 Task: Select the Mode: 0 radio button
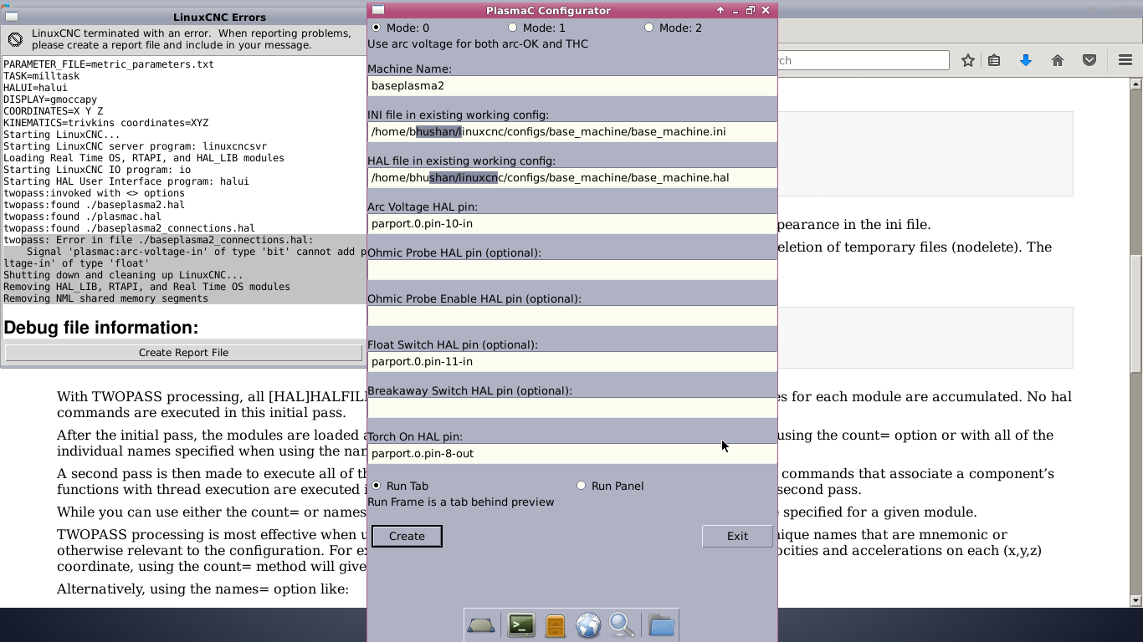[x=376, y=28]
